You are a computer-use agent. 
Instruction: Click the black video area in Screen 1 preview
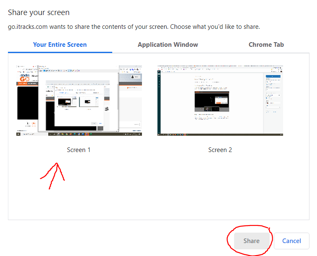[28, 103]
